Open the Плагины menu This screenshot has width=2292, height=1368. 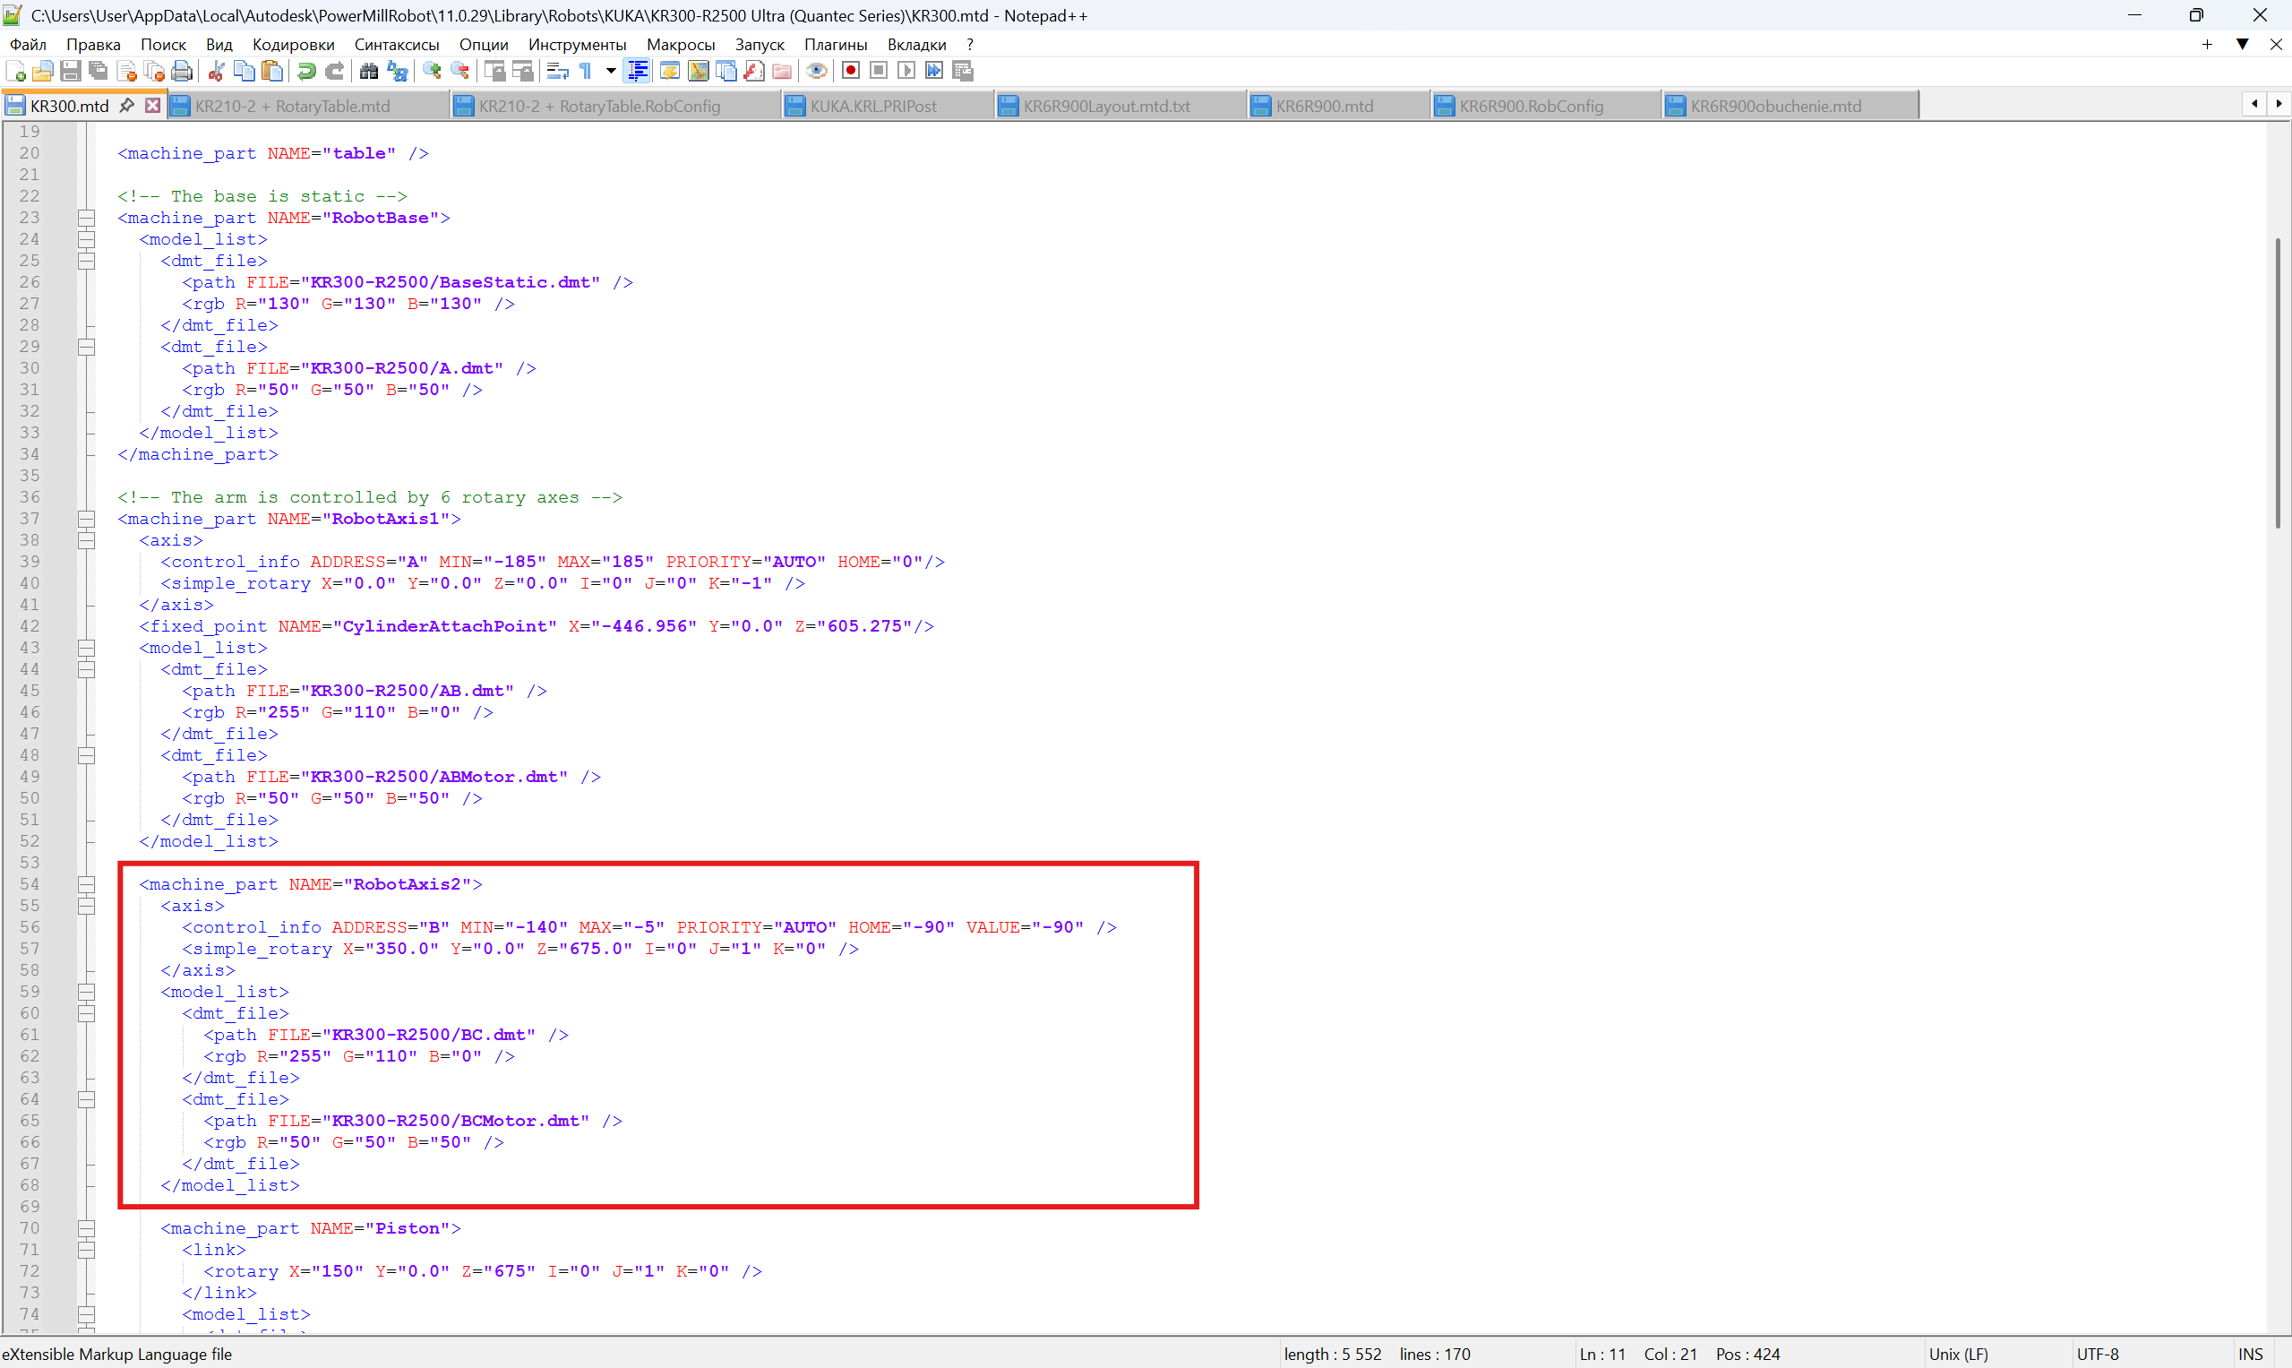[835, 44]
